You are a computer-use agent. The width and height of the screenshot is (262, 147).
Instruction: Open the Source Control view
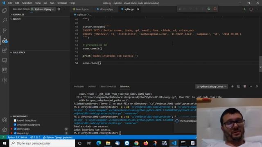5,30
